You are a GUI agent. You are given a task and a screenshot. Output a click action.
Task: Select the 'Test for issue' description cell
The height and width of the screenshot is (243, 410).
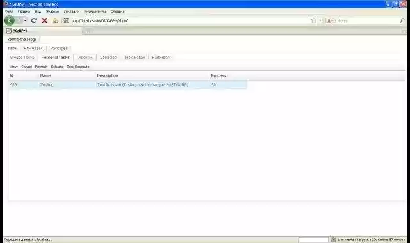152,85
